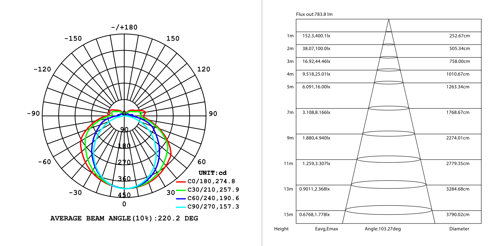
Task: Click the 9.518,25.01lx illuminance value
Action: tap(316, 74)
